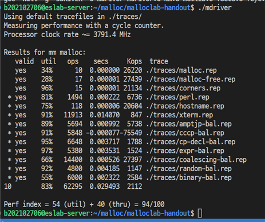Click the 27397 Kops value for coalescing-bal

click(133, 160)
